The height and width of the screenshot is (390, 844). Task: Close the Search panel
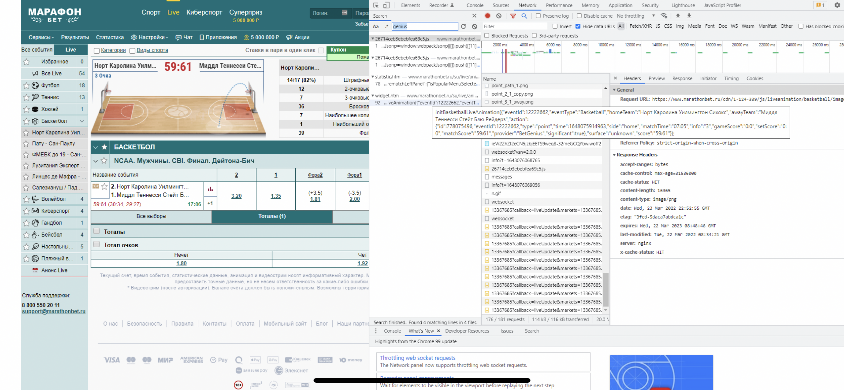click(474, 16)
